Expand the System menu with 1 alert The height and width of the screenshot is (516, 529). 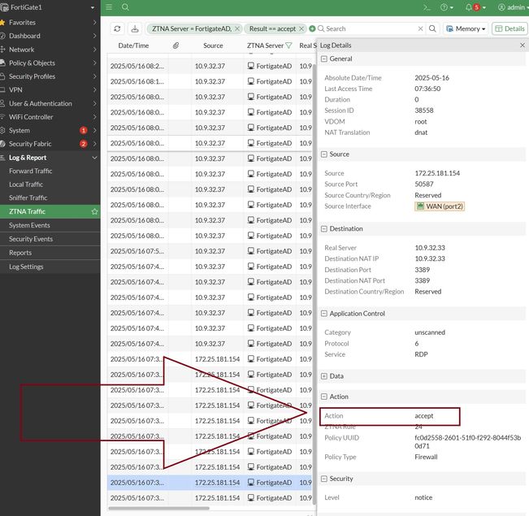click(x=50, y=130)
